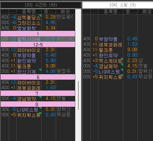Switch to the [03] 시간외 (69) tab
Screen dimensions: 153x141
(x=41, y=5)
